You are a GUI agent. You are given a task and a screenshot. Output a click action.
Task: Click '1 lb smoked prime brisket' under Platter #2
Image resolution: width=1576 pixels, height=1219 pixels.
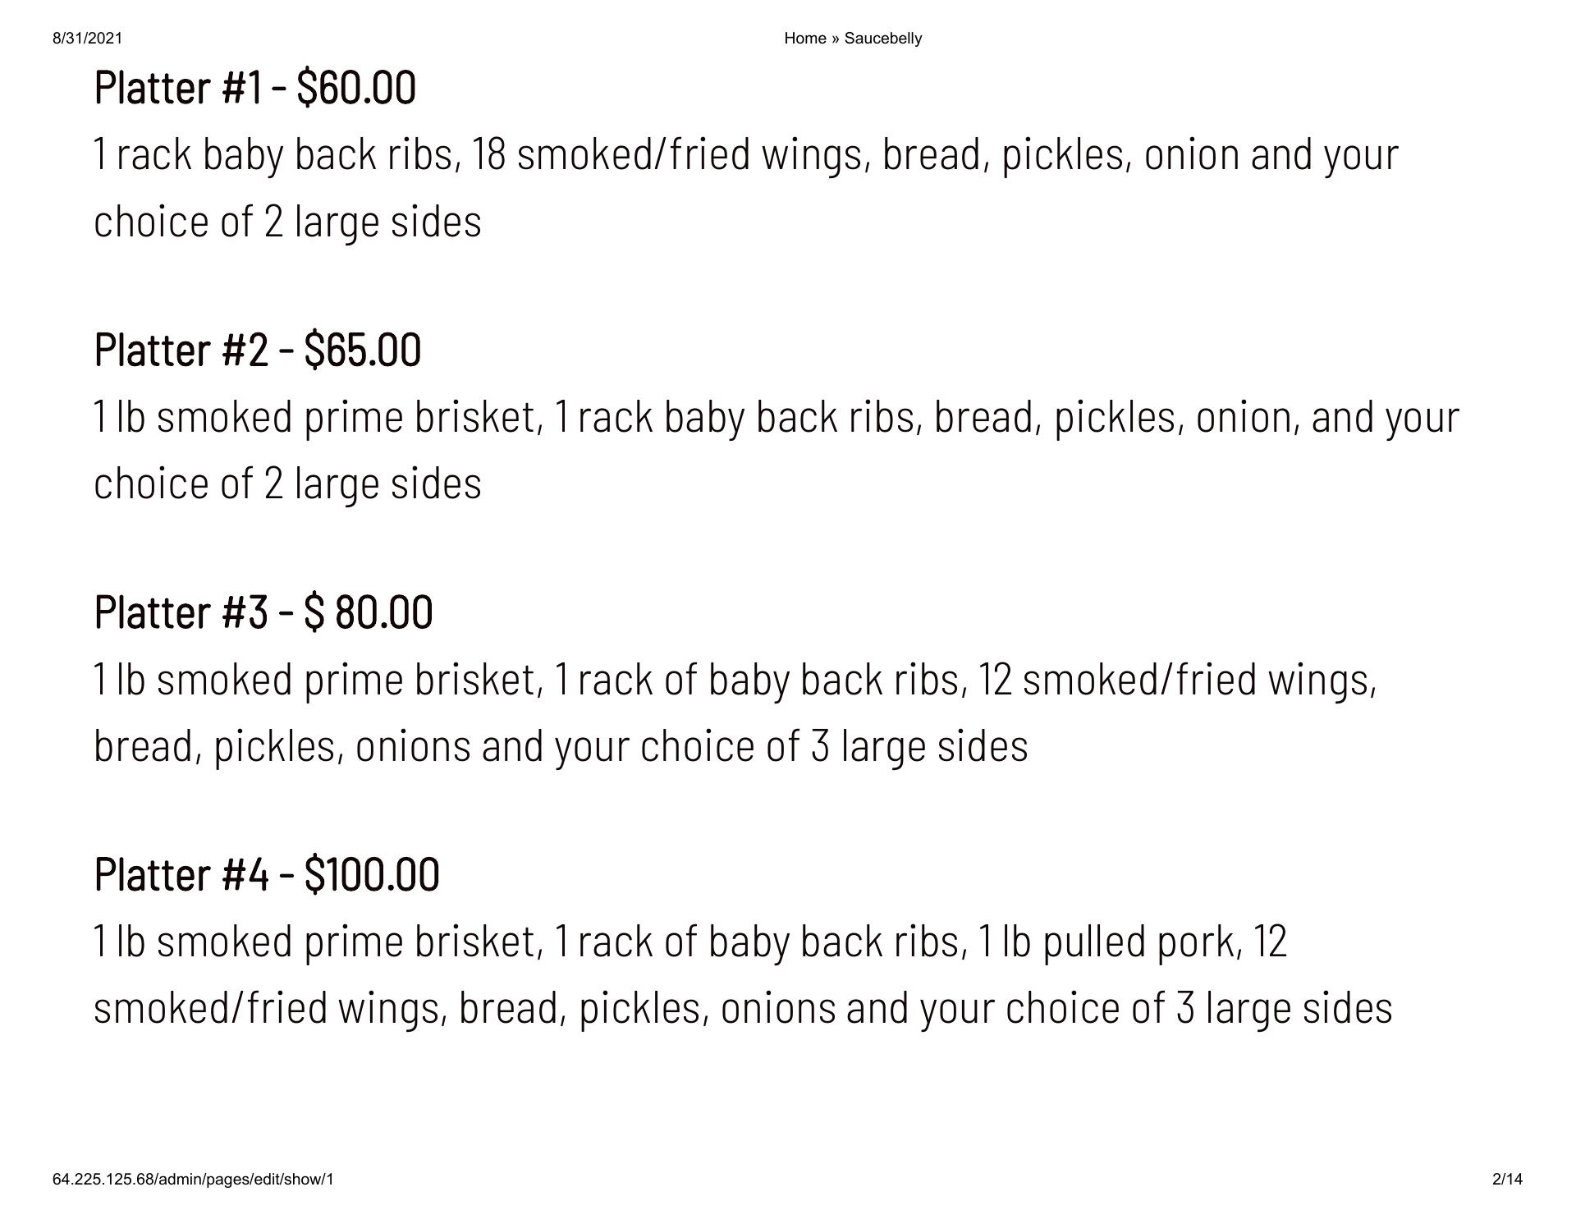click(x=316, y=417)
